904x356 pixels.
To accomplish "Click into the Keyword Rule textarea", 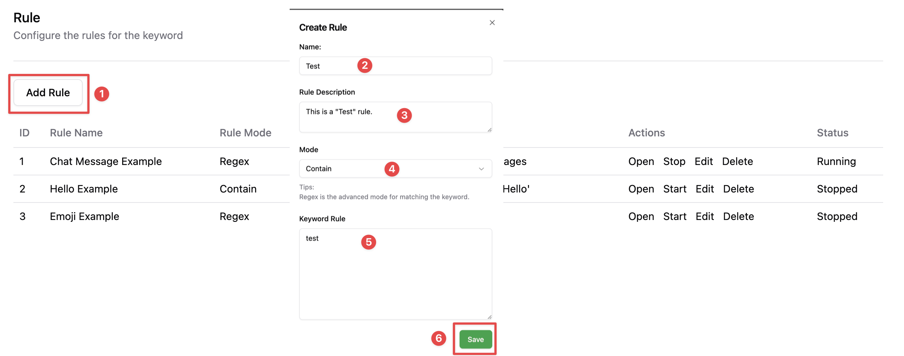I will pyautogui.click(x=395, y=274).
